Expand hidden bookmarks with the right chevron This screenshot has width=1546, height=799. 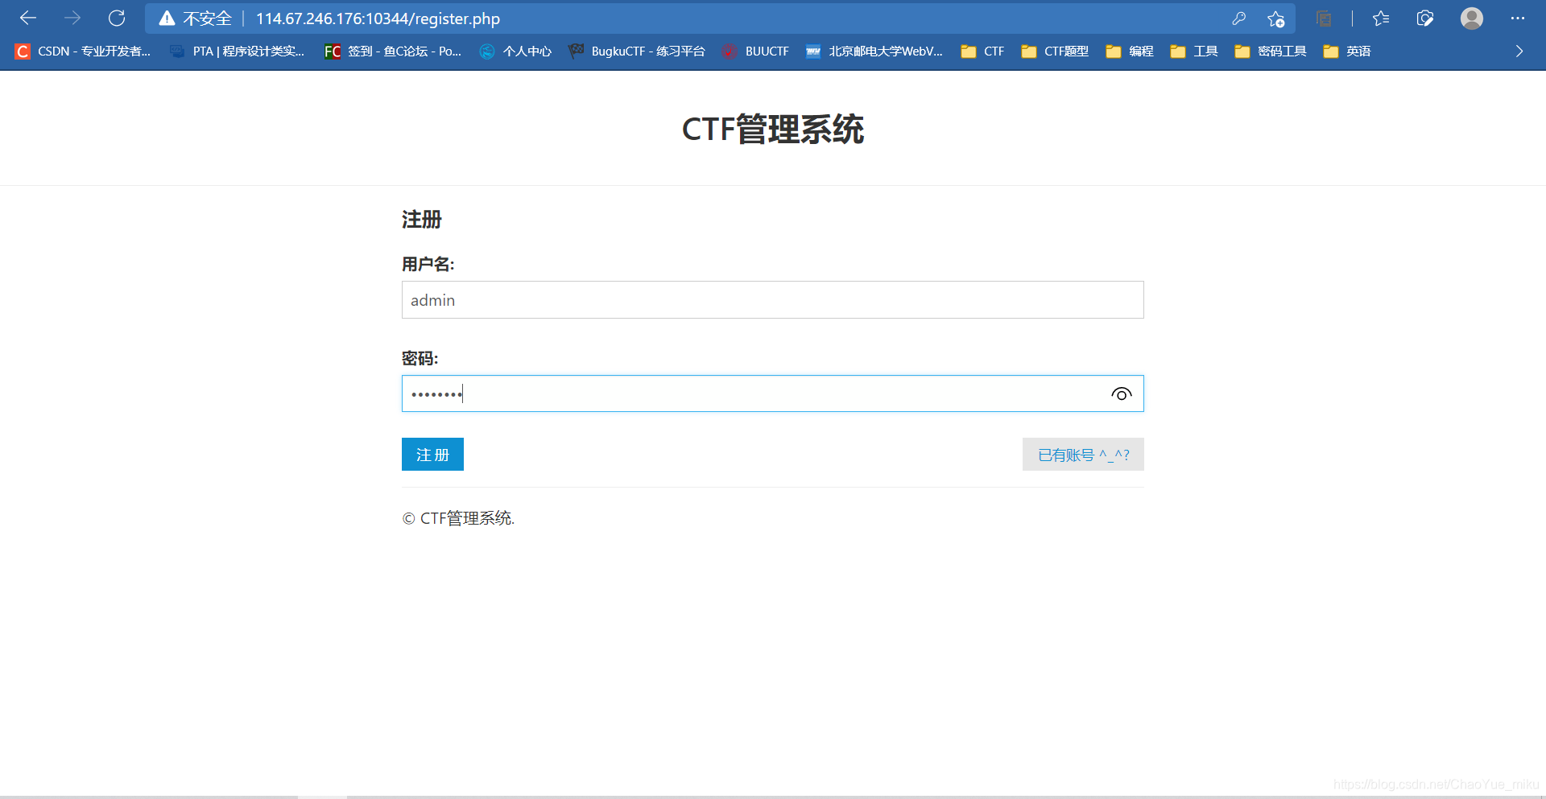click(1519, 51)
